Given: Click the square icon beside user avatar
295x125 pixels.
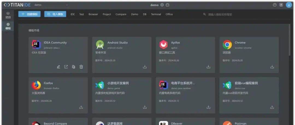Looking at the screenshot, I should [x=281, y=5].
